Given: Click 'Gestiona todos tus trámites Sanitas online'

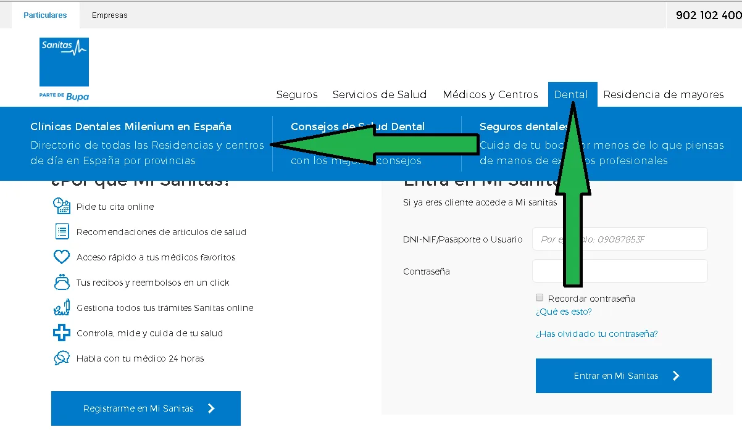Looking at the screenshot, I should (x=165, y=308).
